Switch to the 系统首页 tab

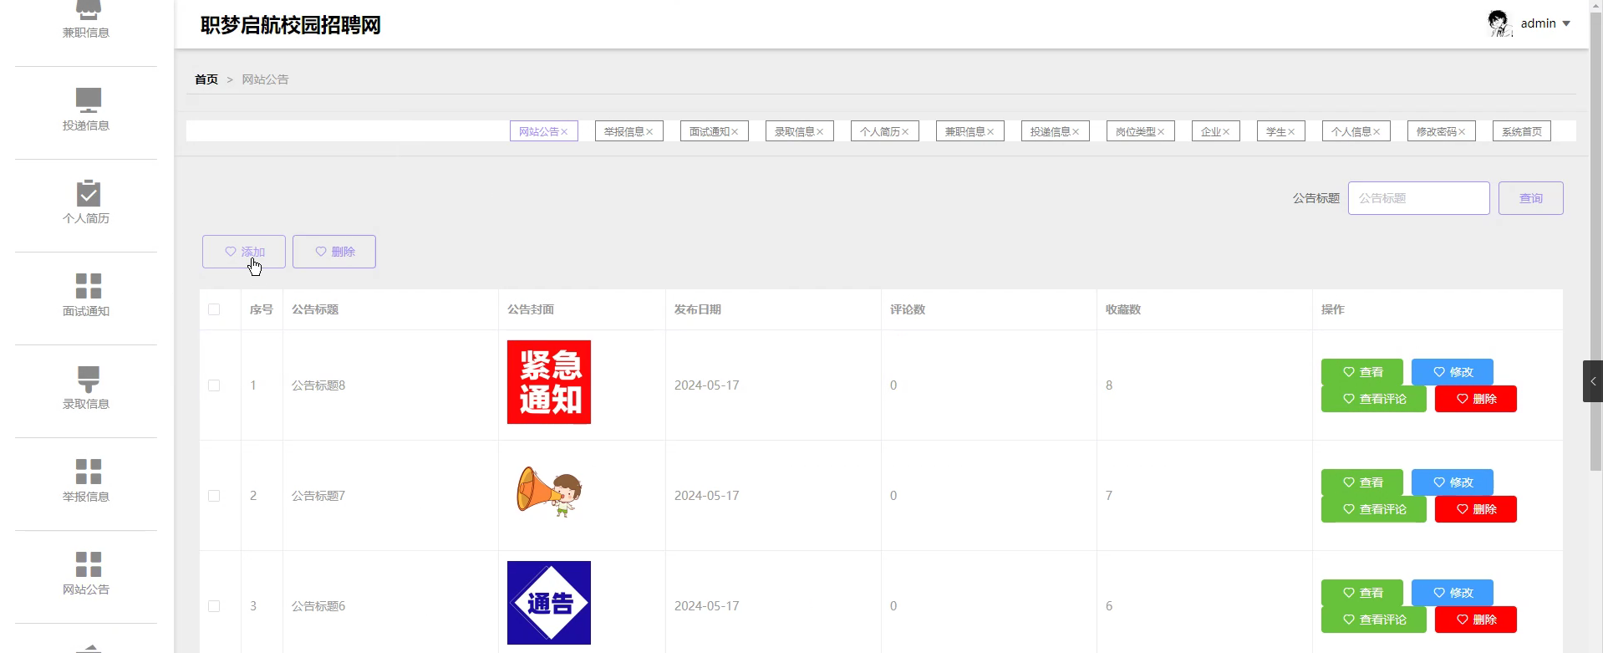tap(1521, 131)
